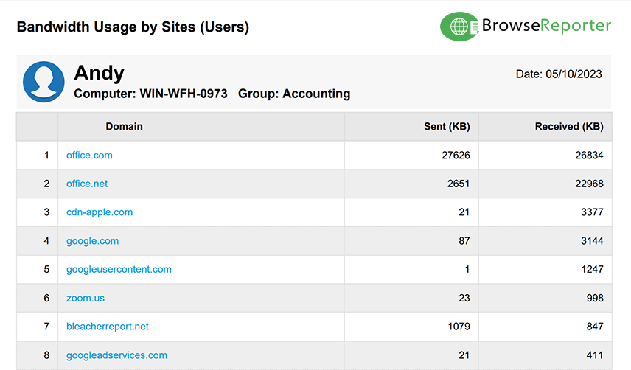Click the BrowseReporter brand text
This screenshot has width=631, height=370.
[546, 26]
